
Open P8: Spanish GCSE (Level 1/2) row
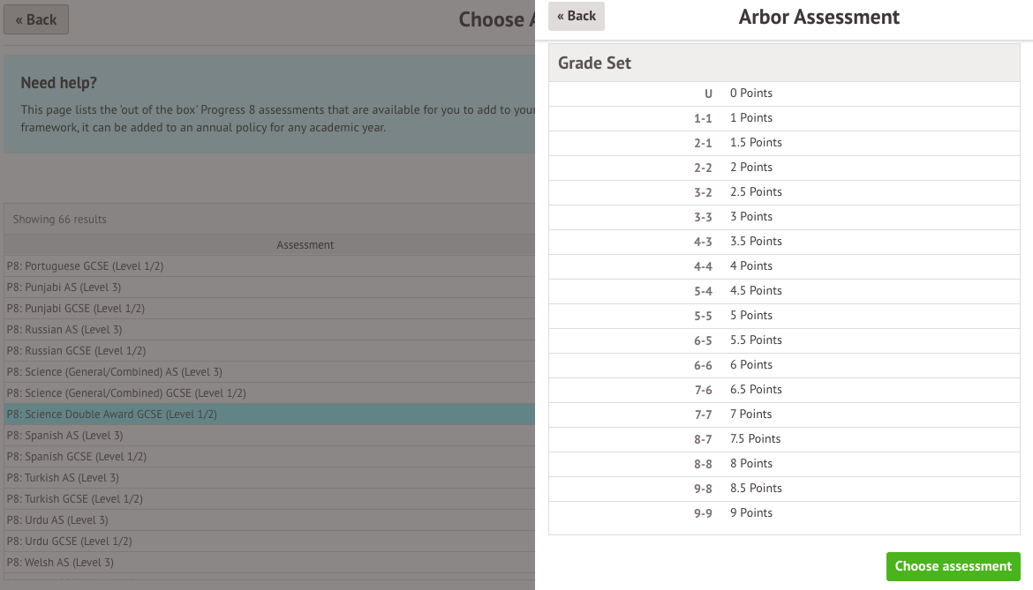[77, 457]
